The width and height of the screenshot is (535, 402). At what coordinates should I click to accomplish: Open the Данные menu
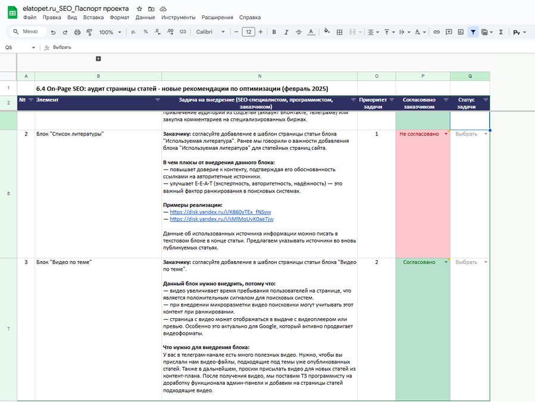pyautogui.click(x=145, y=18)
